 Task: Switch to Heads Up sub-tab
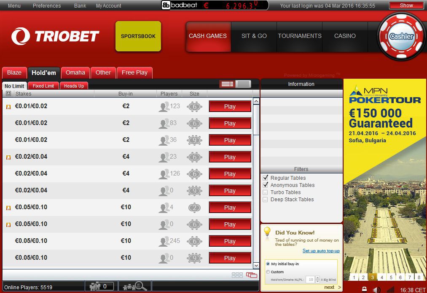(x=74, y=86)
